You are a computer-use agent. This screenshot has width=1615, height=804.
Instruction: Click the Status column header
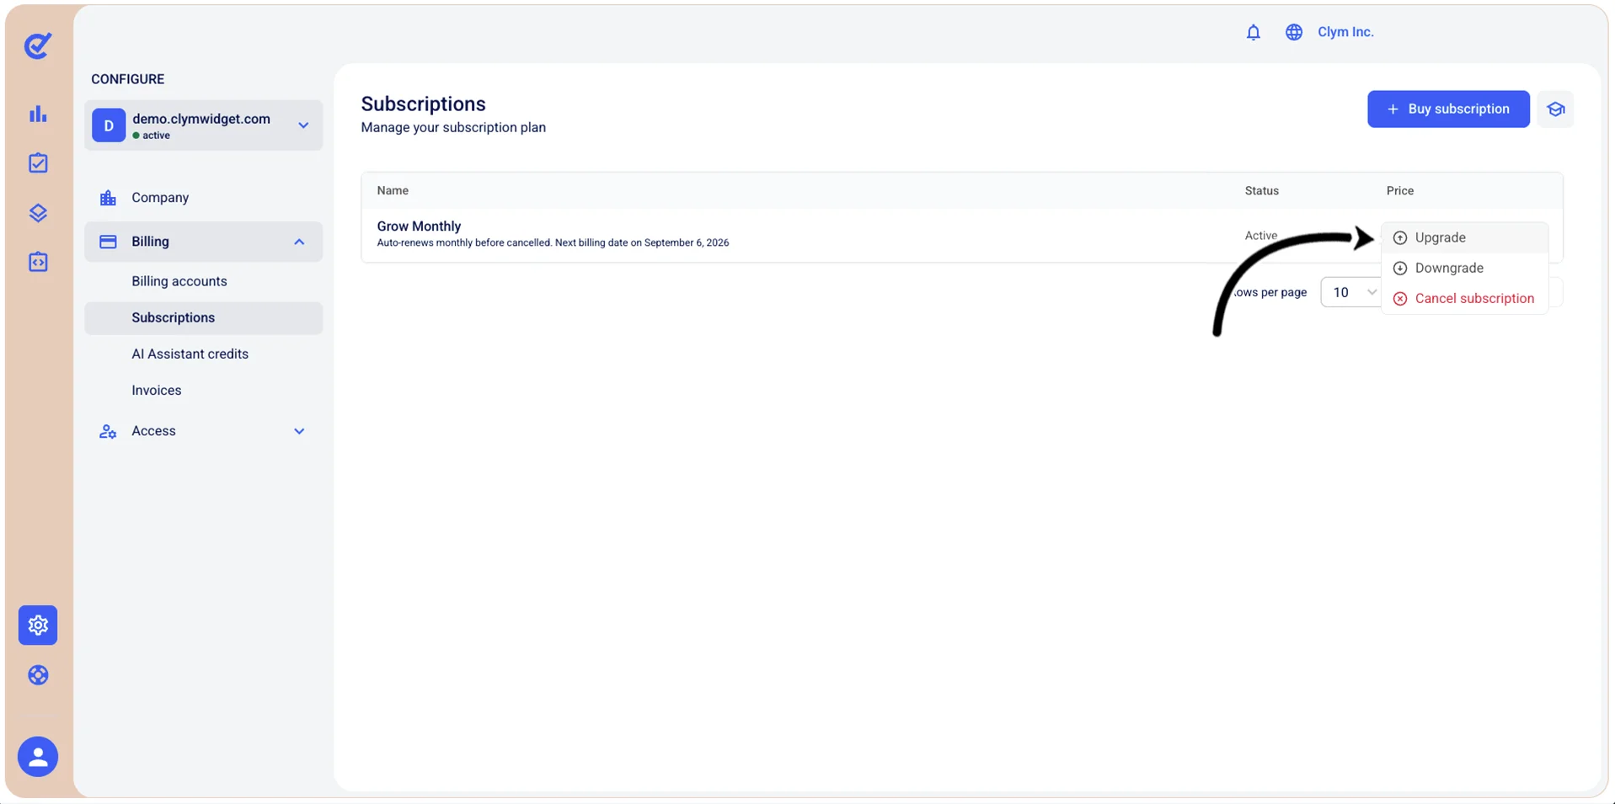(1261, 190)
